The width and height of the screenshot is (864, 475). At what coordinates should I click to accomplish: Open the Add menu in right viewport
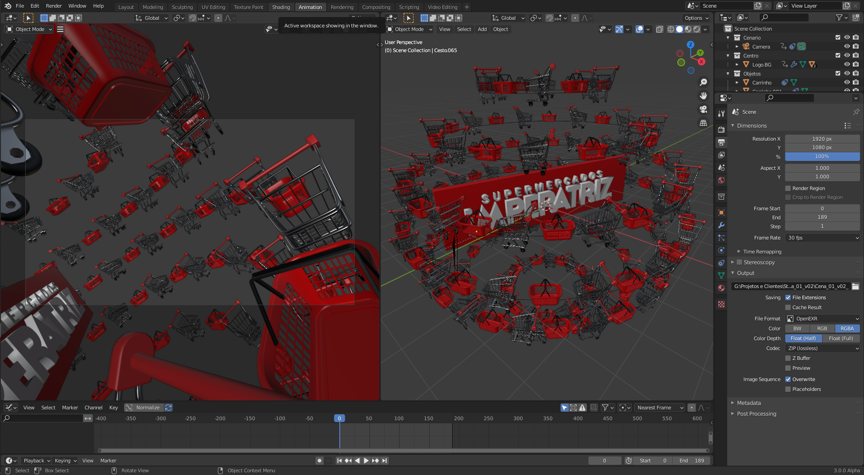[482, 29]
